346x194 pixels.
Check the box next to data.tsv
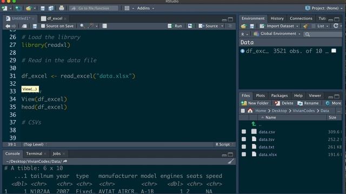pyautogui.click(x=244, y=139)
